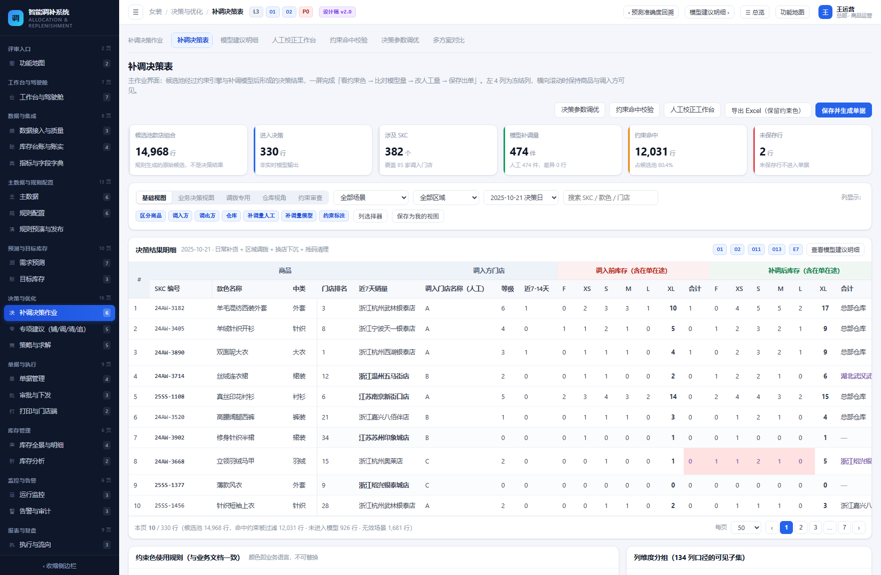
Task: Click SKC code 24AW-3182
Action: pos(169,308)
